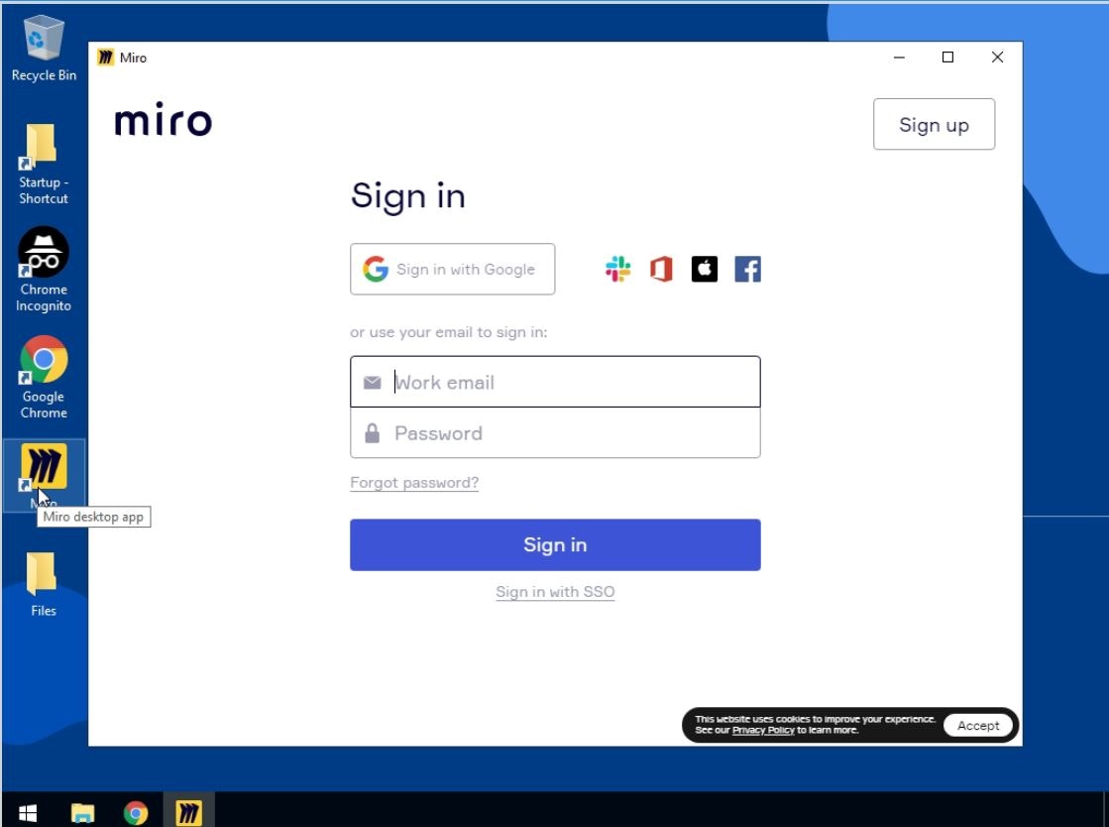Click the Miro title bar icon
The width and height of the screenshot is (1109, 827).
105,58
